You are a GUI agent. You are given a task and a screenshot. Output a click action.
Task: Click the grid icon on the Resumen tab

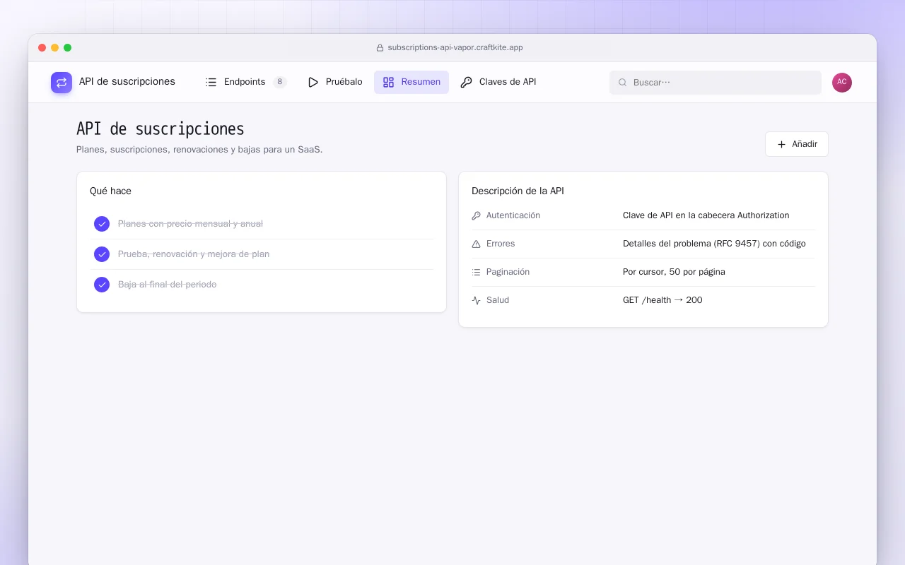(388, 82)
